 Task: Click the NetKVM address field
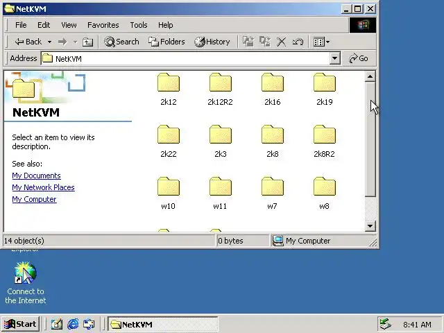click(x=185, y=58)
